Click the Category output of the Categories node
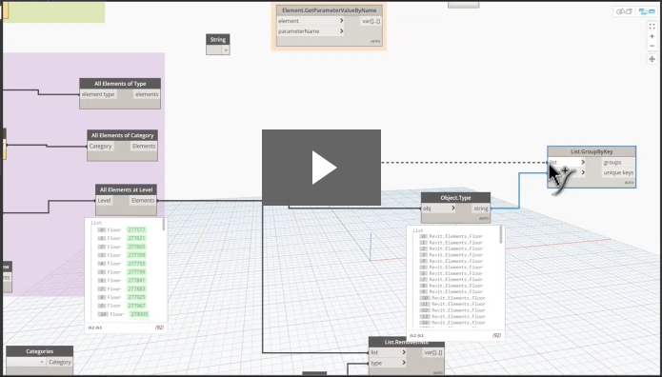 59,362
